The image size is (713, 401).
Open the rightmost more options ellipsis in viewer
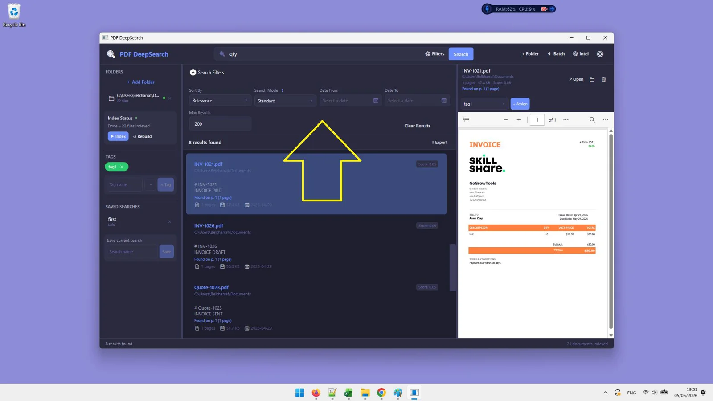pos(605,119)
